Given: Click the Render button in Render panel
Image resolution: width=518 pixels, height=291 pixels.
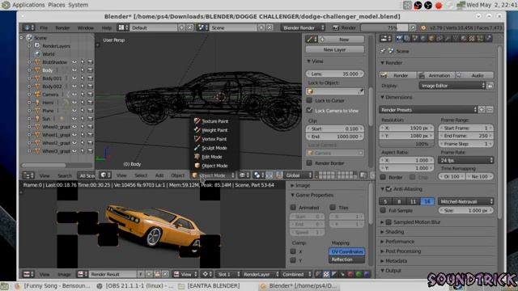Looking at the screenshot, I should (397, 75).
